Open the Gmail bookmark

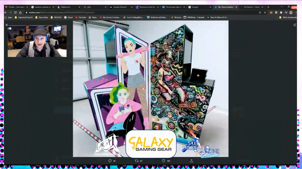tap(68, 18)
